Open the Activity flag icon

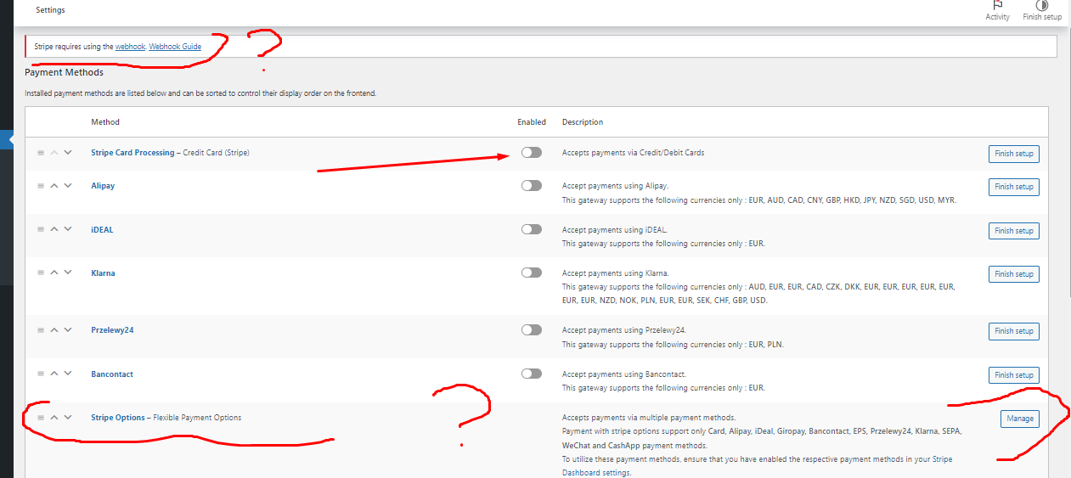[x=997, y=6]
